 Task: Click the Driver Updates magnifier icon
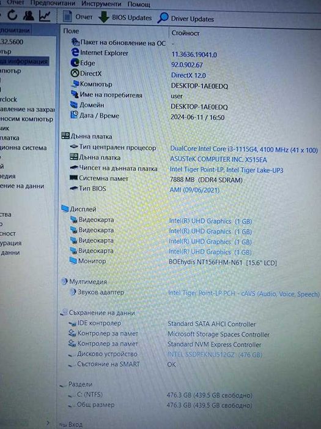[x=163, y=18]
